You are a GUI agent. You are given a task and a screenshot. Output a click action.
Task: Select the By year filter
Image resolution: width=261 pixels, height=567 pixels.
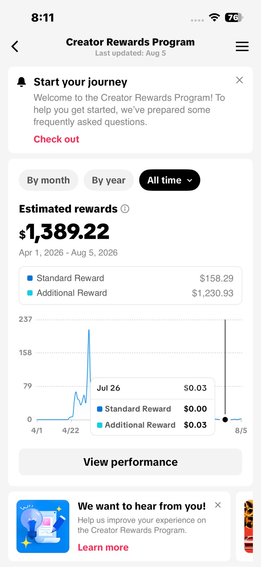109,180
